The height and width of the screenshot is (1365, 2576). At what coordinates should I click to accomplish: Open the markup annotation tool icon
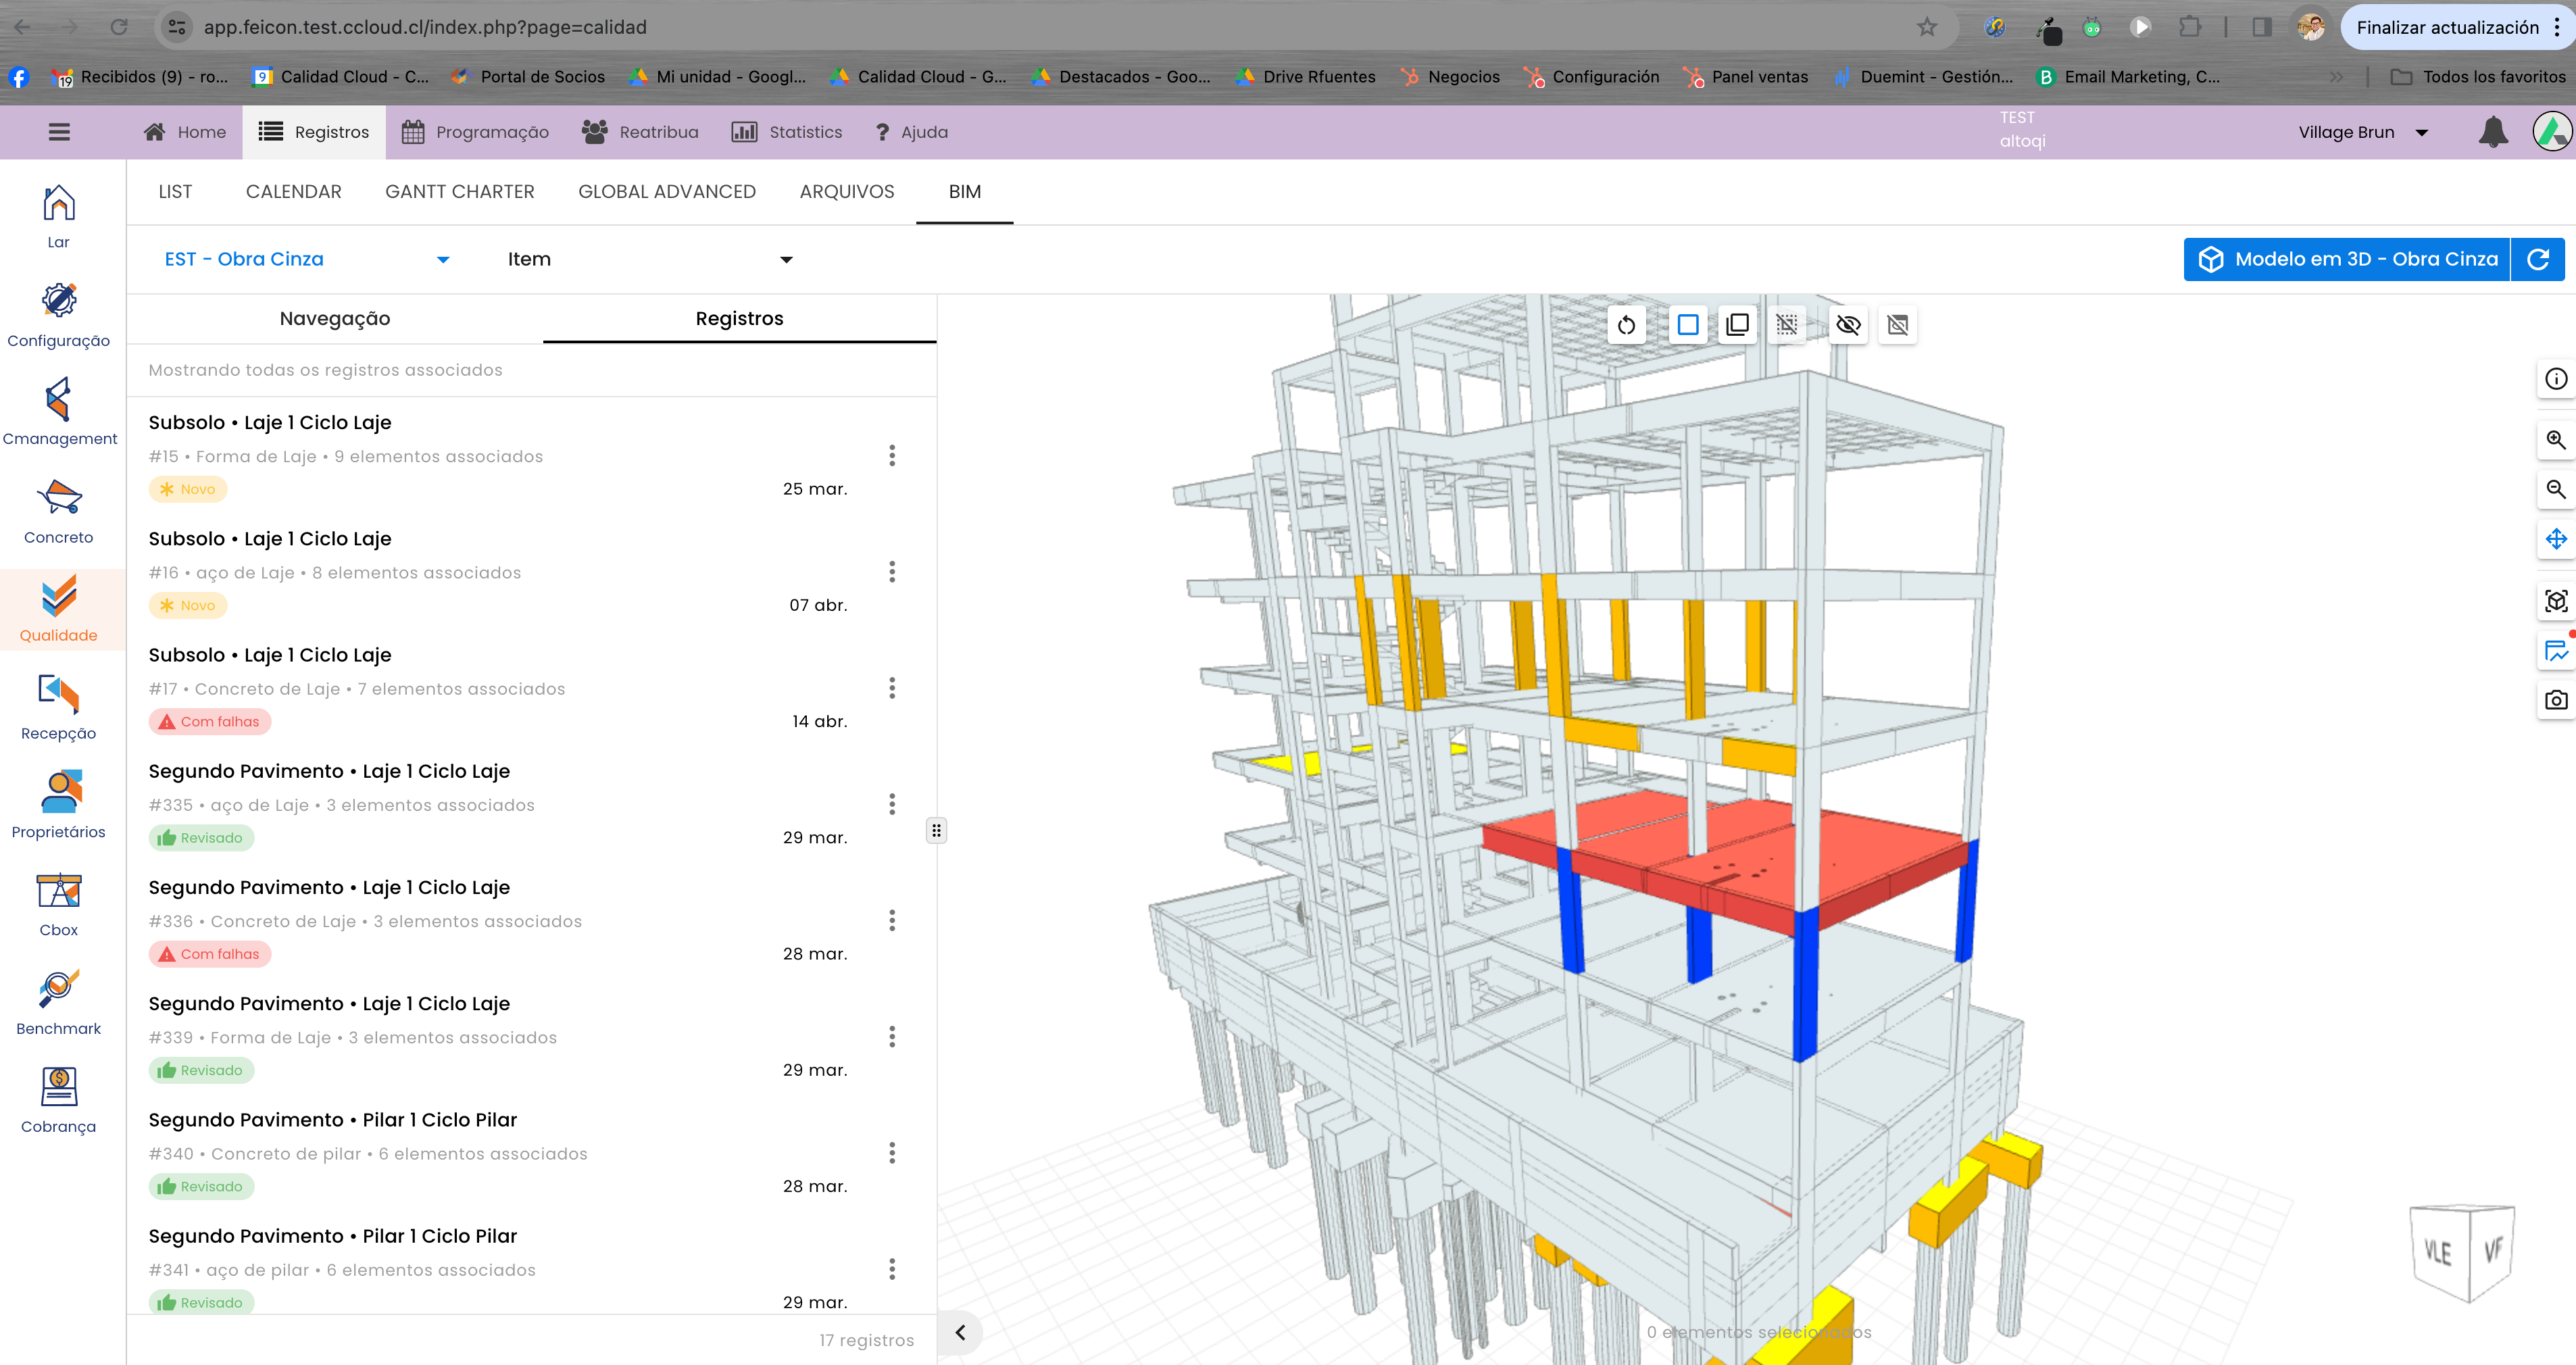(2556, 651)
